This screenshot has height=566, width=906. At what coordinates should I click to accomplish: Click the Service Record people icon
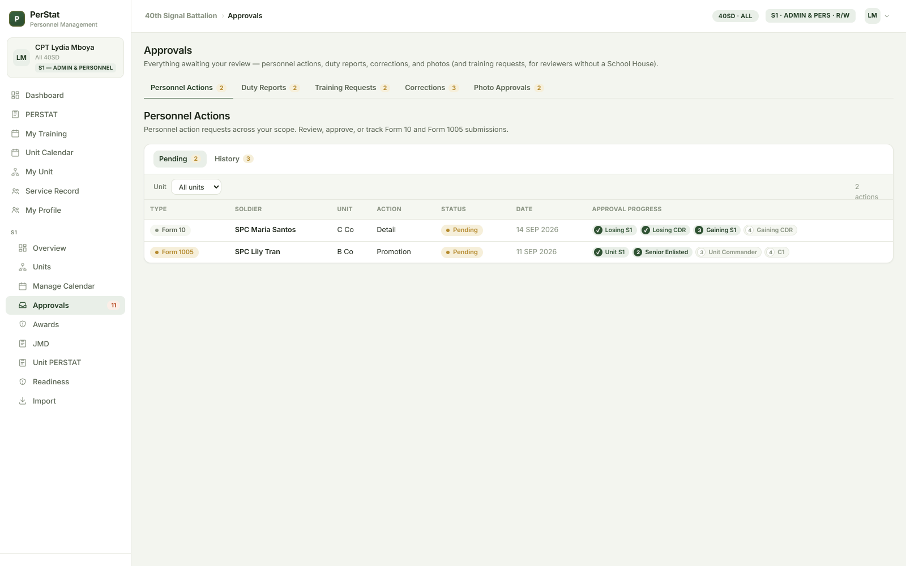click(15, 191)
